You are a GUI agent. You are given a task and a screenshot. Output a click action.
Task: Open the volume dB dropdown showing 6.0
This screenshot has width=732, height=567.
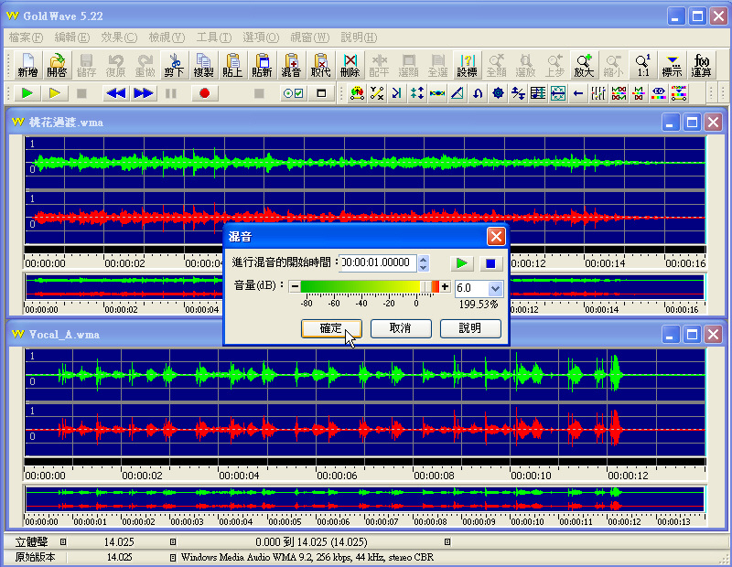coord(496,288)
